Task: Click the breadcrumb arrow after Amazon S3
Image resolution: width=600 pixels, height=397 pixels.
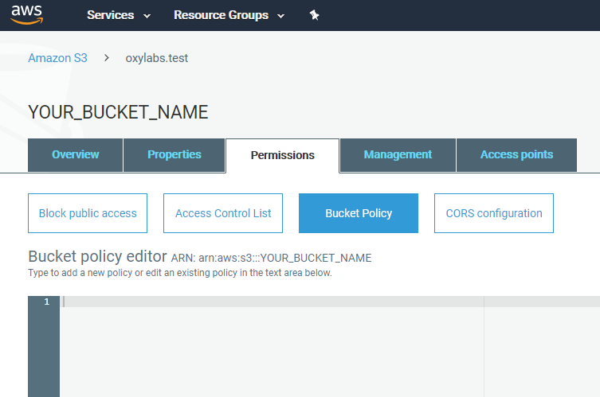Action: tap(107, 58)
